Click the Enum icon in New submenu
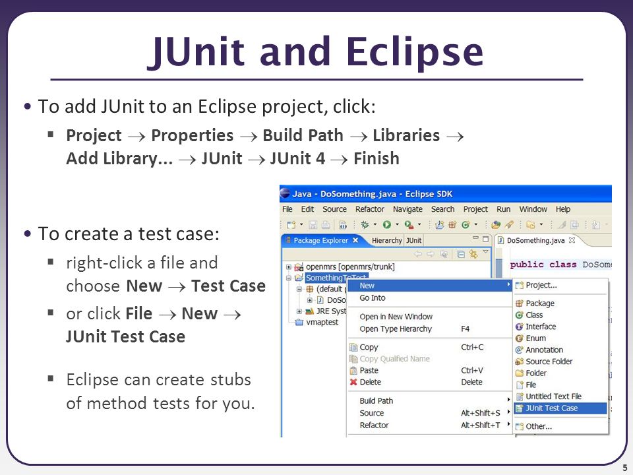Image resolution: width=633 pixels, height=475 pixels. (520, 338)
